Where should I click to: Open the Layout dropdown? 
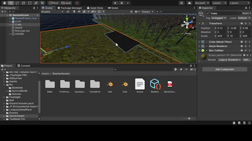click(x=239, y=3)
